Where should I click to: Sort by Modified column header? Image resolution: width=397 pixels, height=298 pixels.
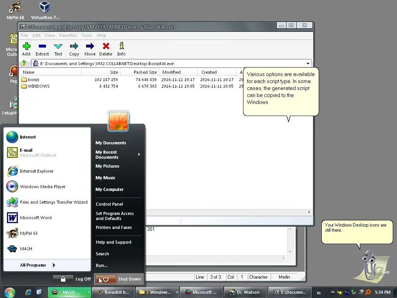[x=178, y=72]
